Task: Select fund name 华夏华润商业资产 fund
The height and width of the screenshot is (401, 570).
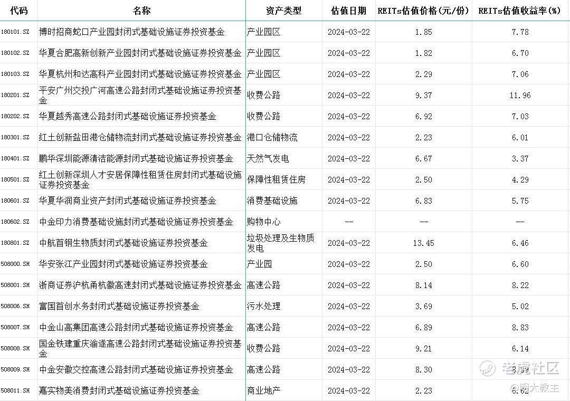Action: coord(127,200)
